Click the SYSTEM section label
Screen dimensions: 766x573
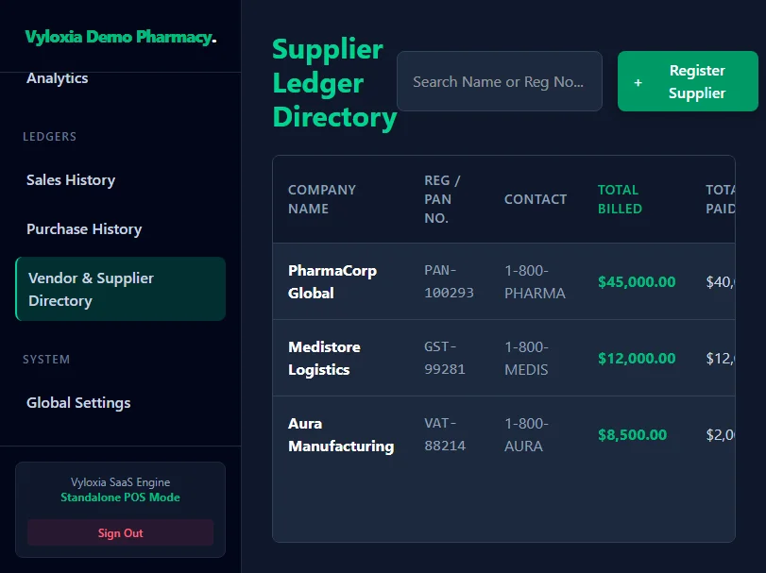click(46, 360)
